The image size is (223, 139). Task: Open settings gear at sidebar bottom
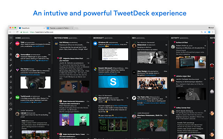pyautogui.click(x=11, y=137)
